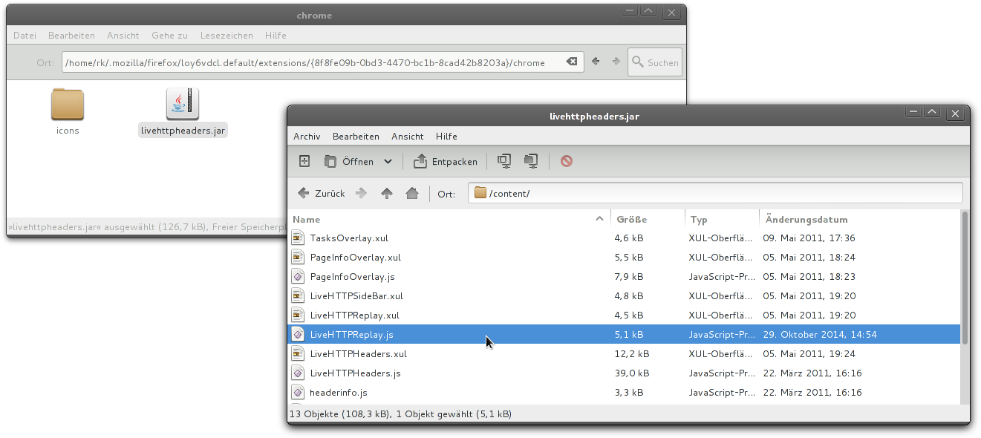981x438 pixels.
Task: Open the Datei menu
Action: point(25,35)
